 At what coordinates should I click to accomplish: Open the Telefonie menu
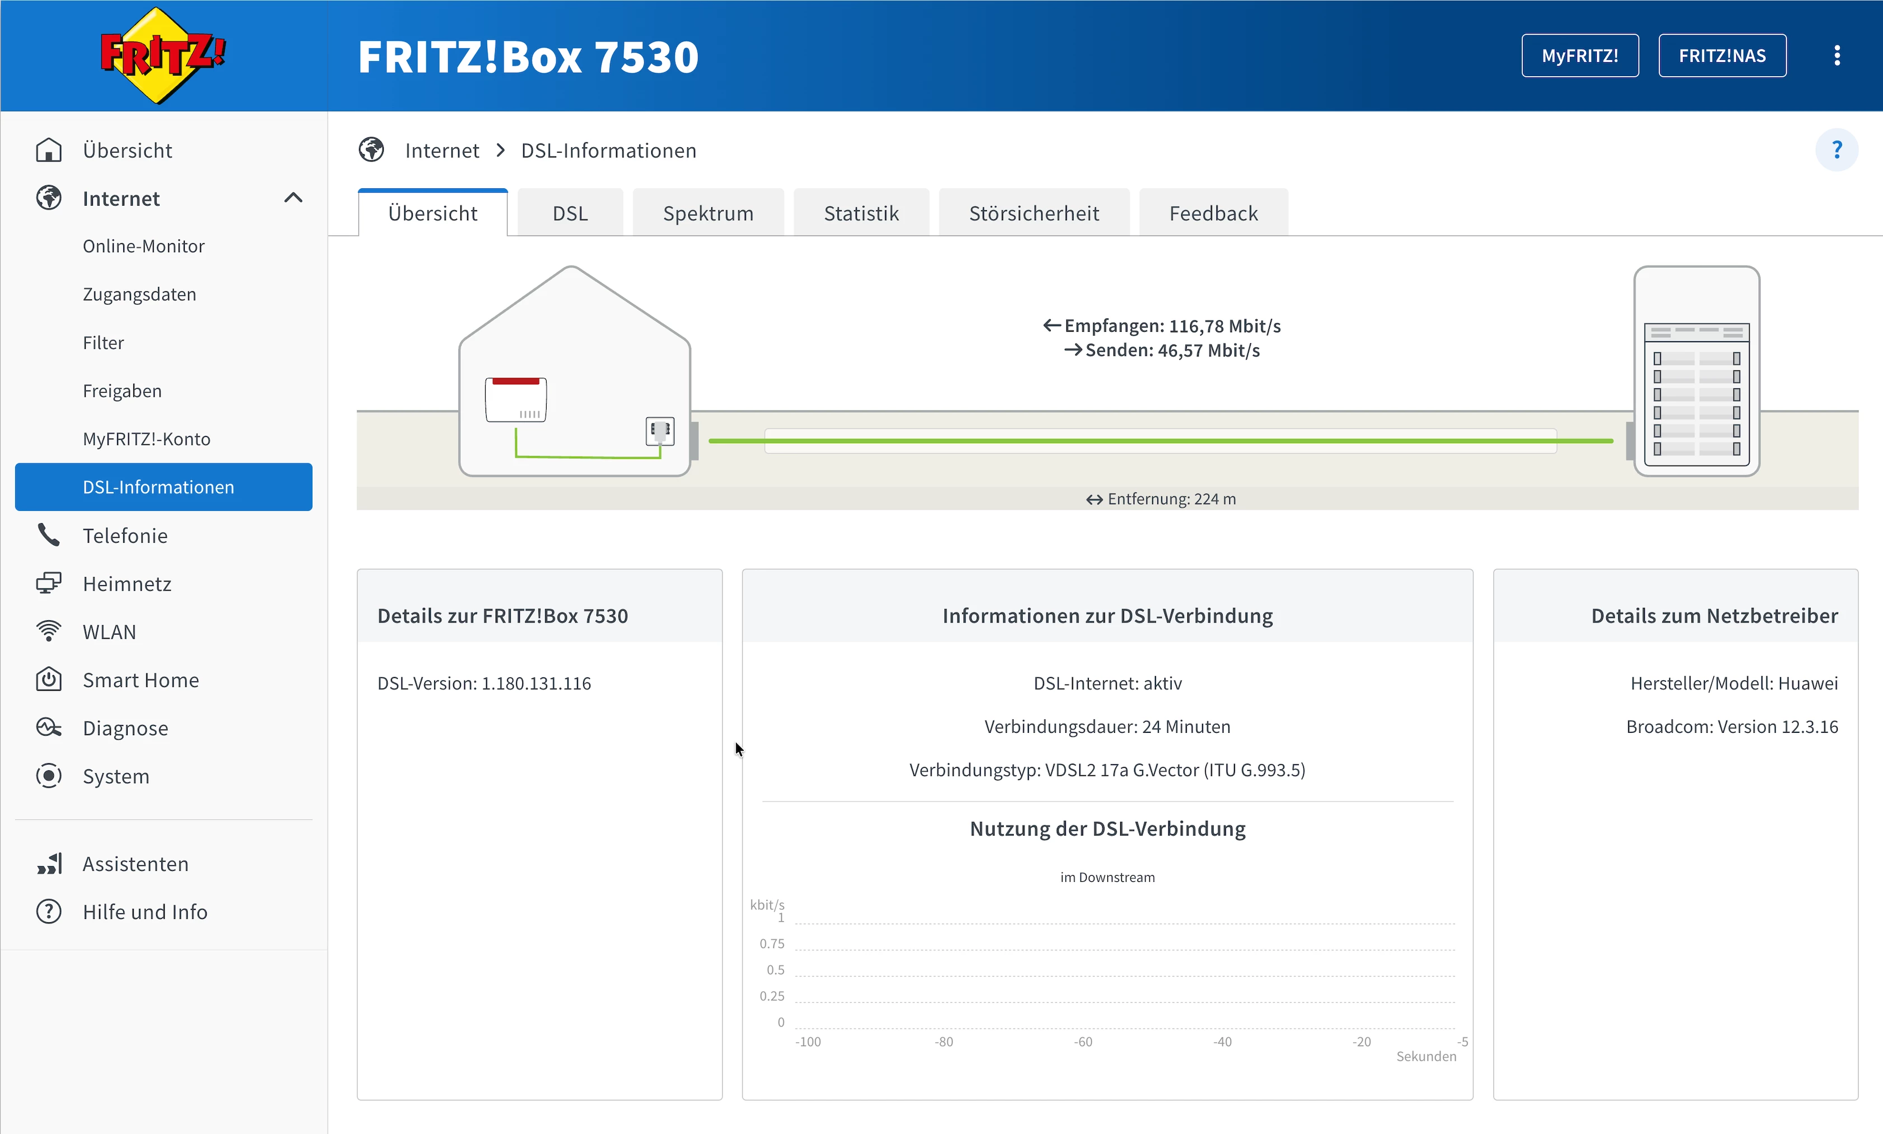click(x=125, y=536)
